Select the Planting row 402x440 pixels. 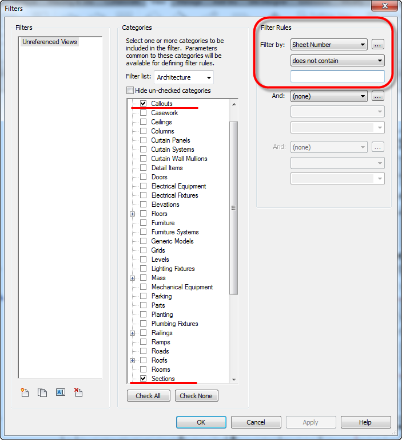pos(162,315)
